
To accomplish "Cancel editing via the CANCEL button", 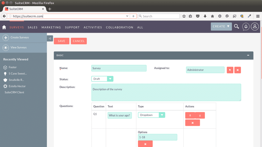I will [x=79, y=41].
